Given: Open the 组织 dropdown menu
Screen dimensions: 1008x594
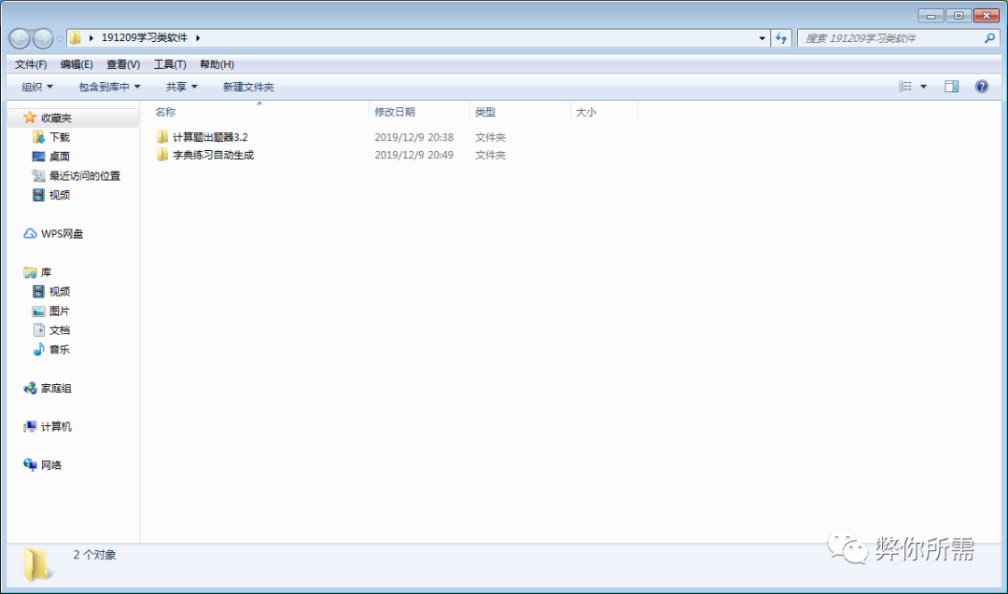Looking at the screenshot, I should [37, 87].
